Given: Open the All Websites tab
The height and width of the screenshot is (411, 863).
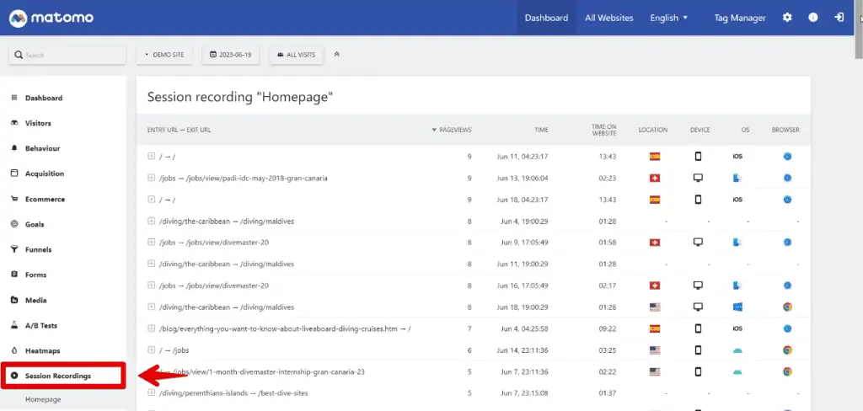Looking at the screenshot, I should click(x=608, y=18).
